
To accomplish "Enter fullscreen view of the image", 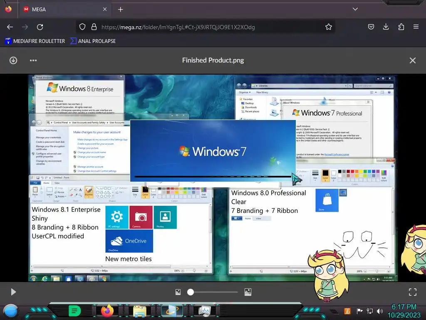I will coord(413,292).
